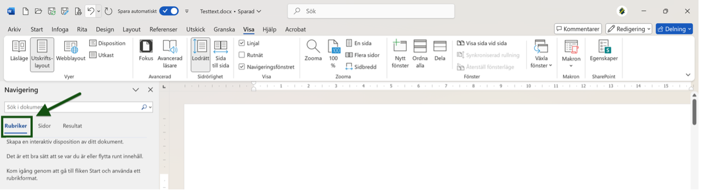Viewport: 701px width, 191px height.
Task: Switch to Resultat tab in Navigering
Action: click(72, 126)
